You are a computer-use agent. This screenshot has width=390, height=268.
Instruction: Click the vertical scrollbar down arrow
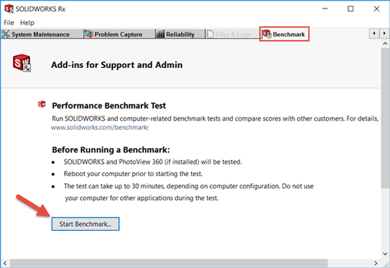385,253
